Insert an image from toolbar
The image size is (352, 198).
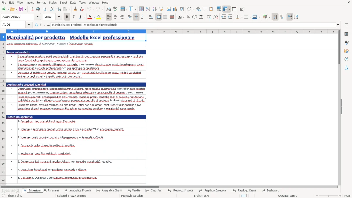tap(169, 9)
